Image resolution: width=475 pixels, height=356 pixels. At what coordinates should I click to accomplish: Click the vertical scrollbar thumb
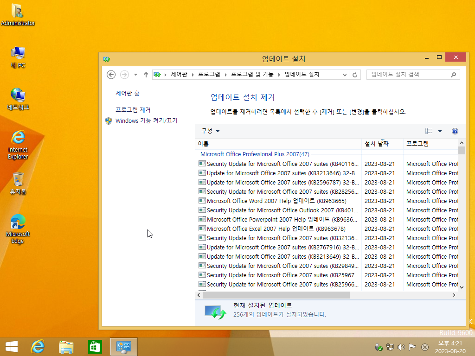tap(462, 151)
